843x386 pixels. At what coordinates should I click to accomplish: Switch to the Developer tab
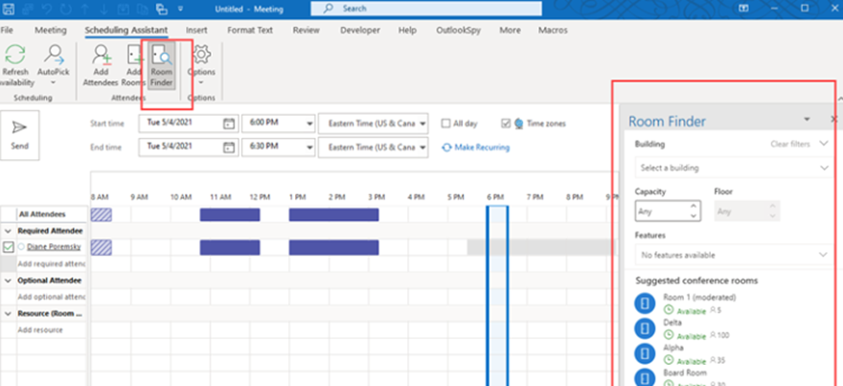coord(360,30)
